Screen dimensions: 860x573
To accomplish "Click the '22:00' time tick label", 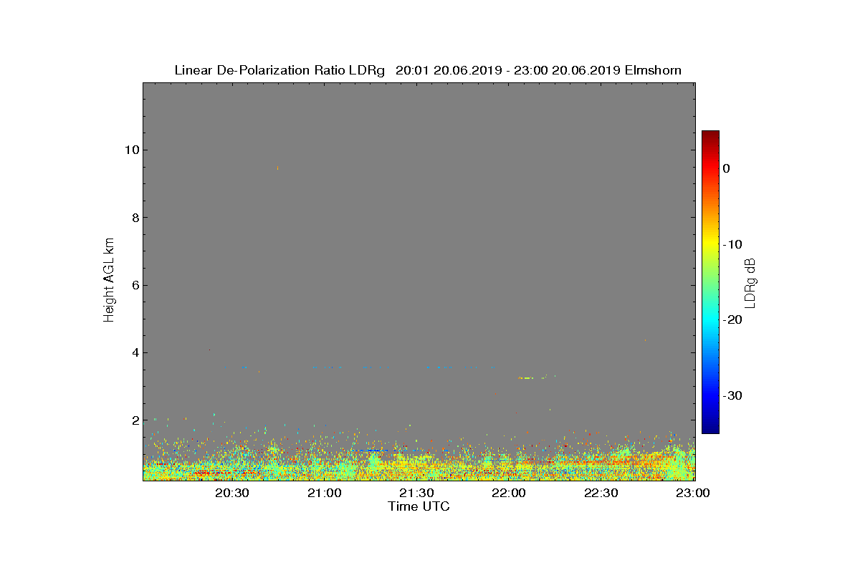I will click(x=509, y=493).
